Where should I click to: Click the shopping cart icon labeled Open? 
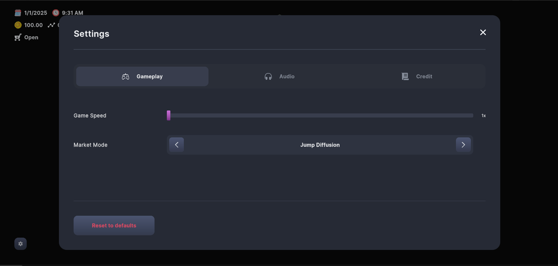pyautogui.click(x=18, y=37)
